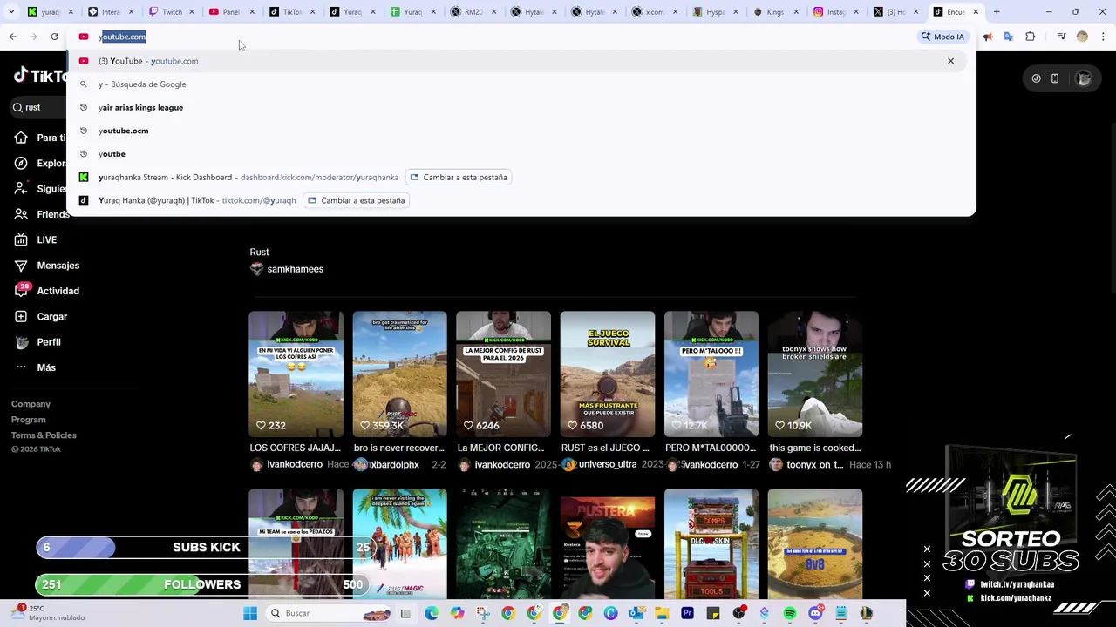
Task: Open Discord from taskbar
Action: click(x=815, y=613)
